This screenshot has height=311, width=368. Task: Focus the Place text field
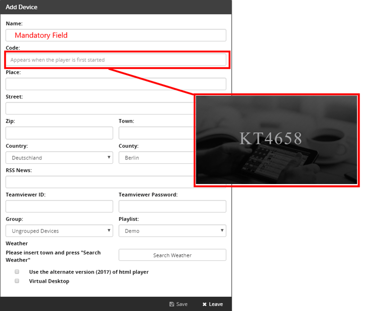[x=116, y=84]
